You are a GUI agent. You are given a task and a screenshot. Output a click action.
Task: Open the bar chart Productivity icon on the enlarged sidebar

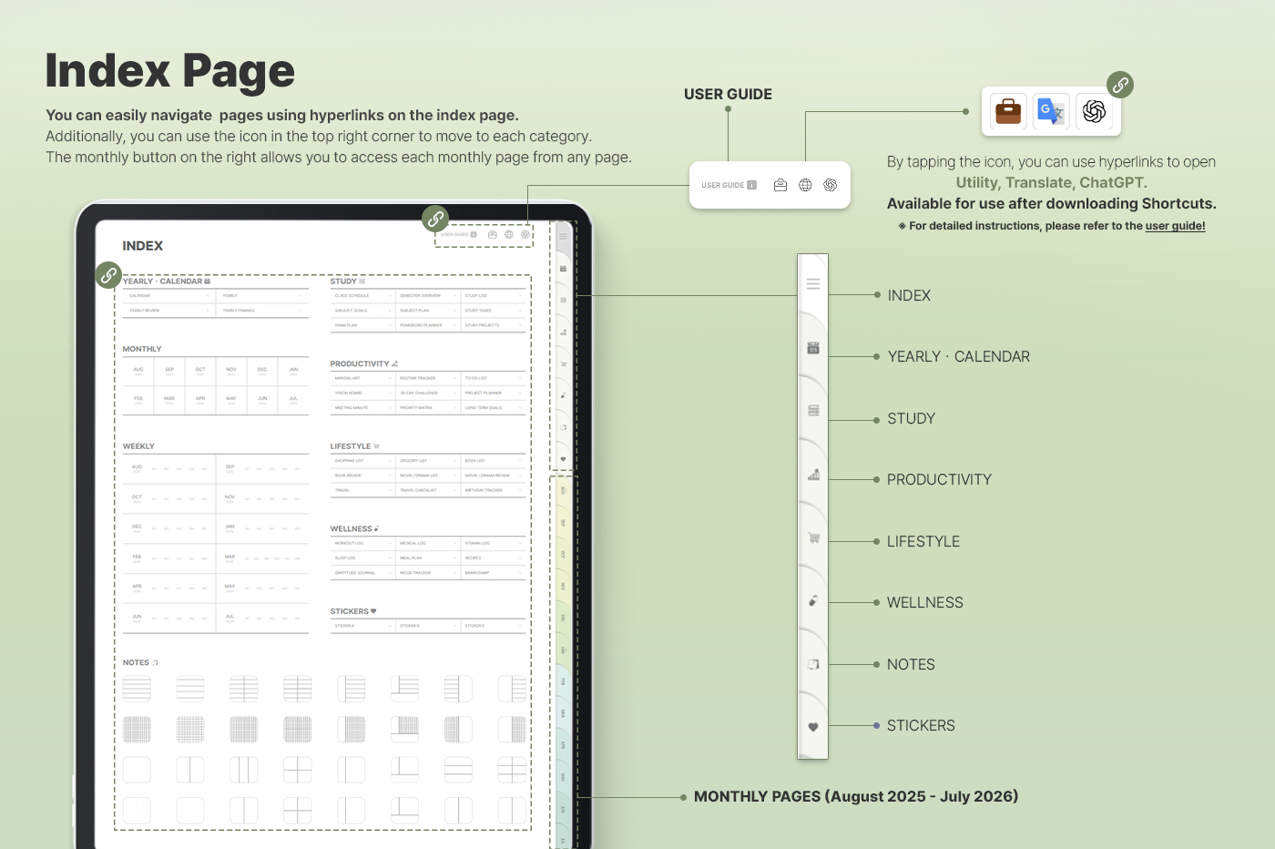tap(813, 475)
